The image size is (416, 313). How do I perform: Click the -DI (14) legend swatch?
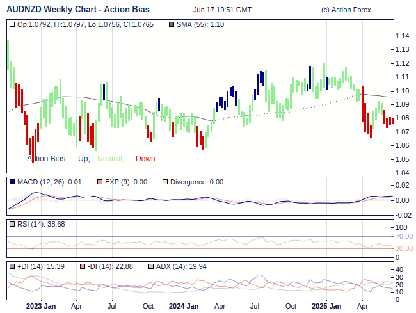(83, 266)
